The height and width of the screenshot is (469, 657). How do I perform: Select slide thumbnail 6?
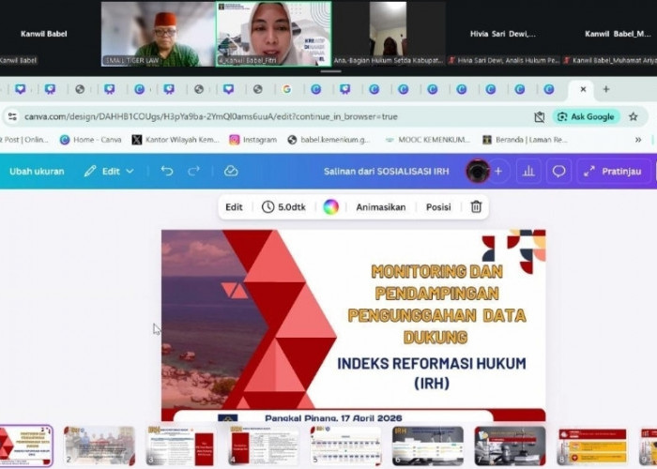pyautogui.click(x=428, y=446)
